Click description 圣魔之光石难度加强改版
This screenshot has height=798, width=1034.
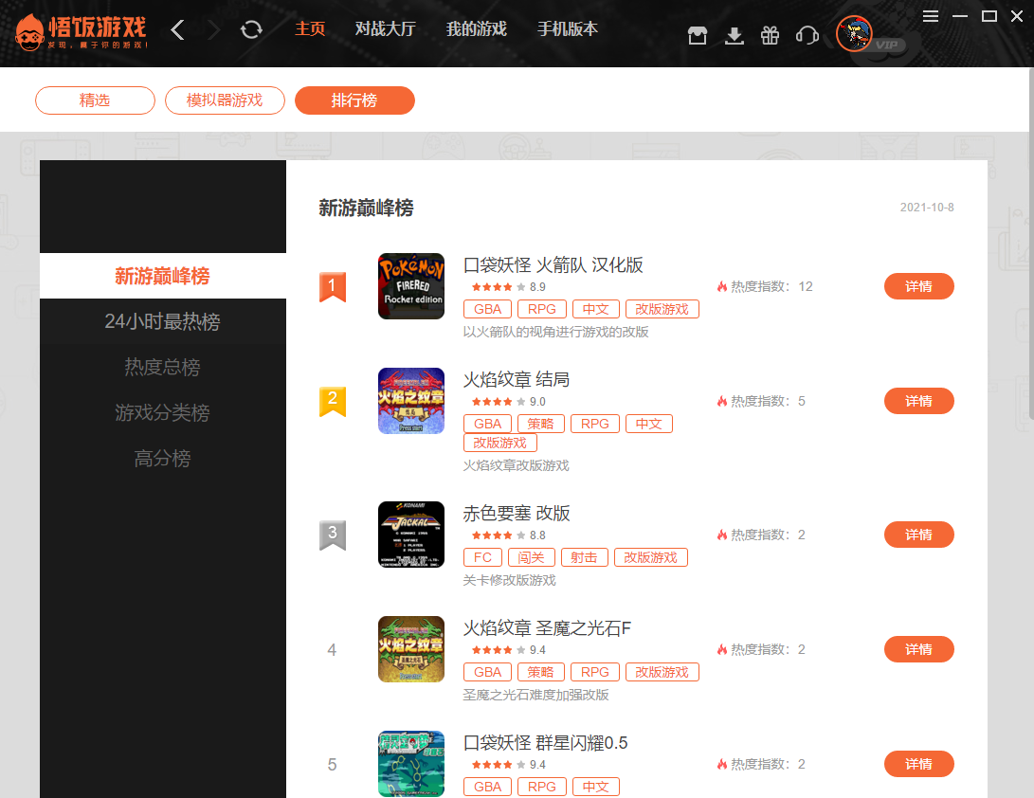(x=535, y=695)
